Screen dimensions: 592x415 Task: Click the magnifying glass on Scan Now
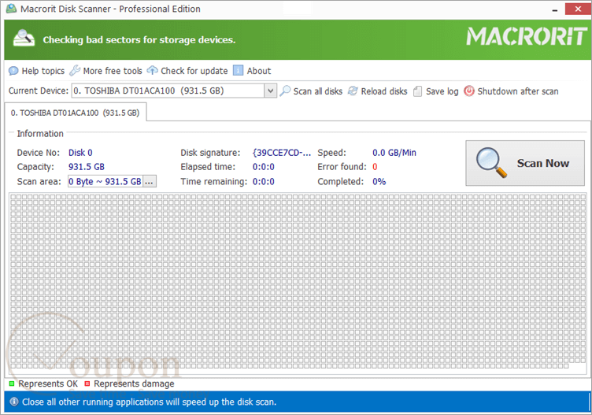[x=491, y=163]
